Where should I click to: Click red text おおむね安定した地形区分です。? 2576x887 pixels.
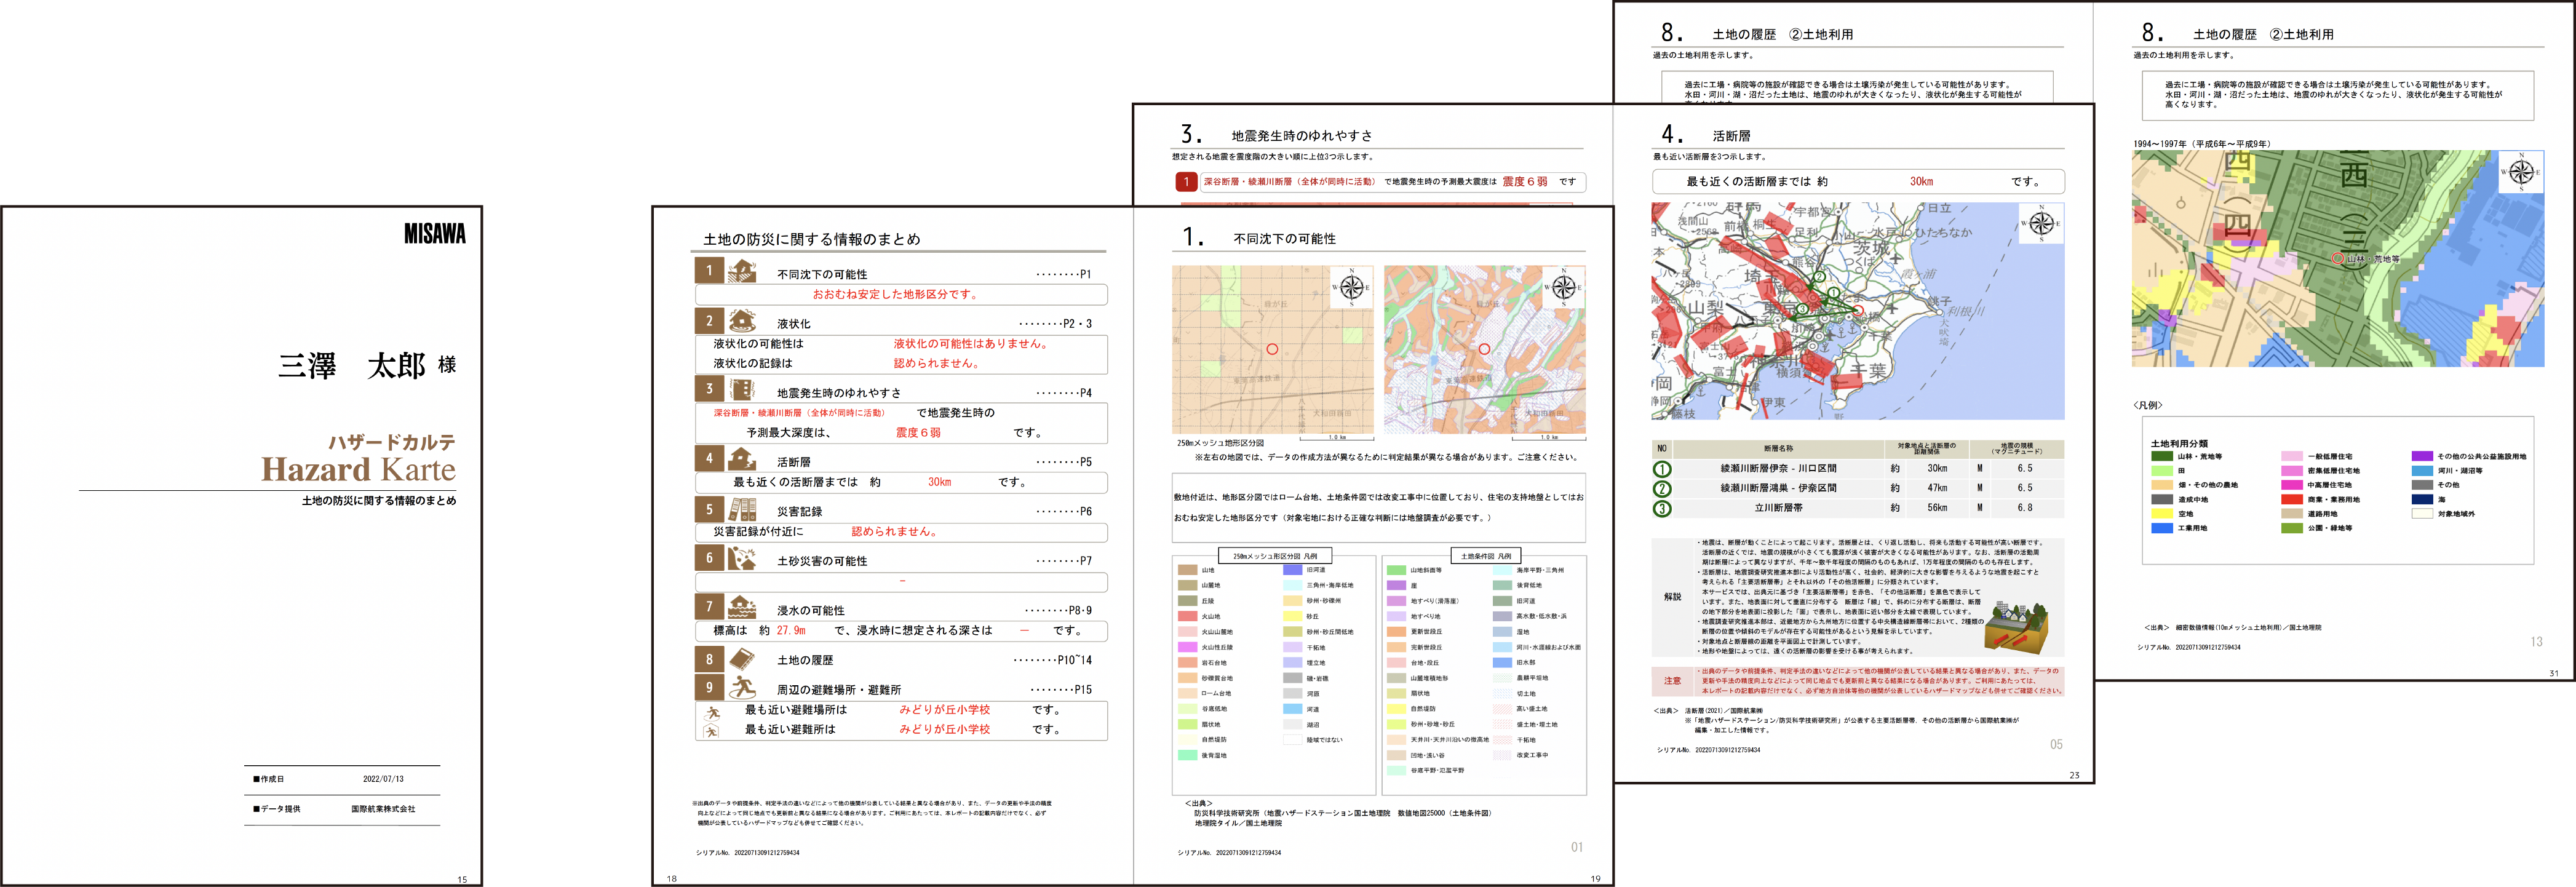(x=896, y=294)
